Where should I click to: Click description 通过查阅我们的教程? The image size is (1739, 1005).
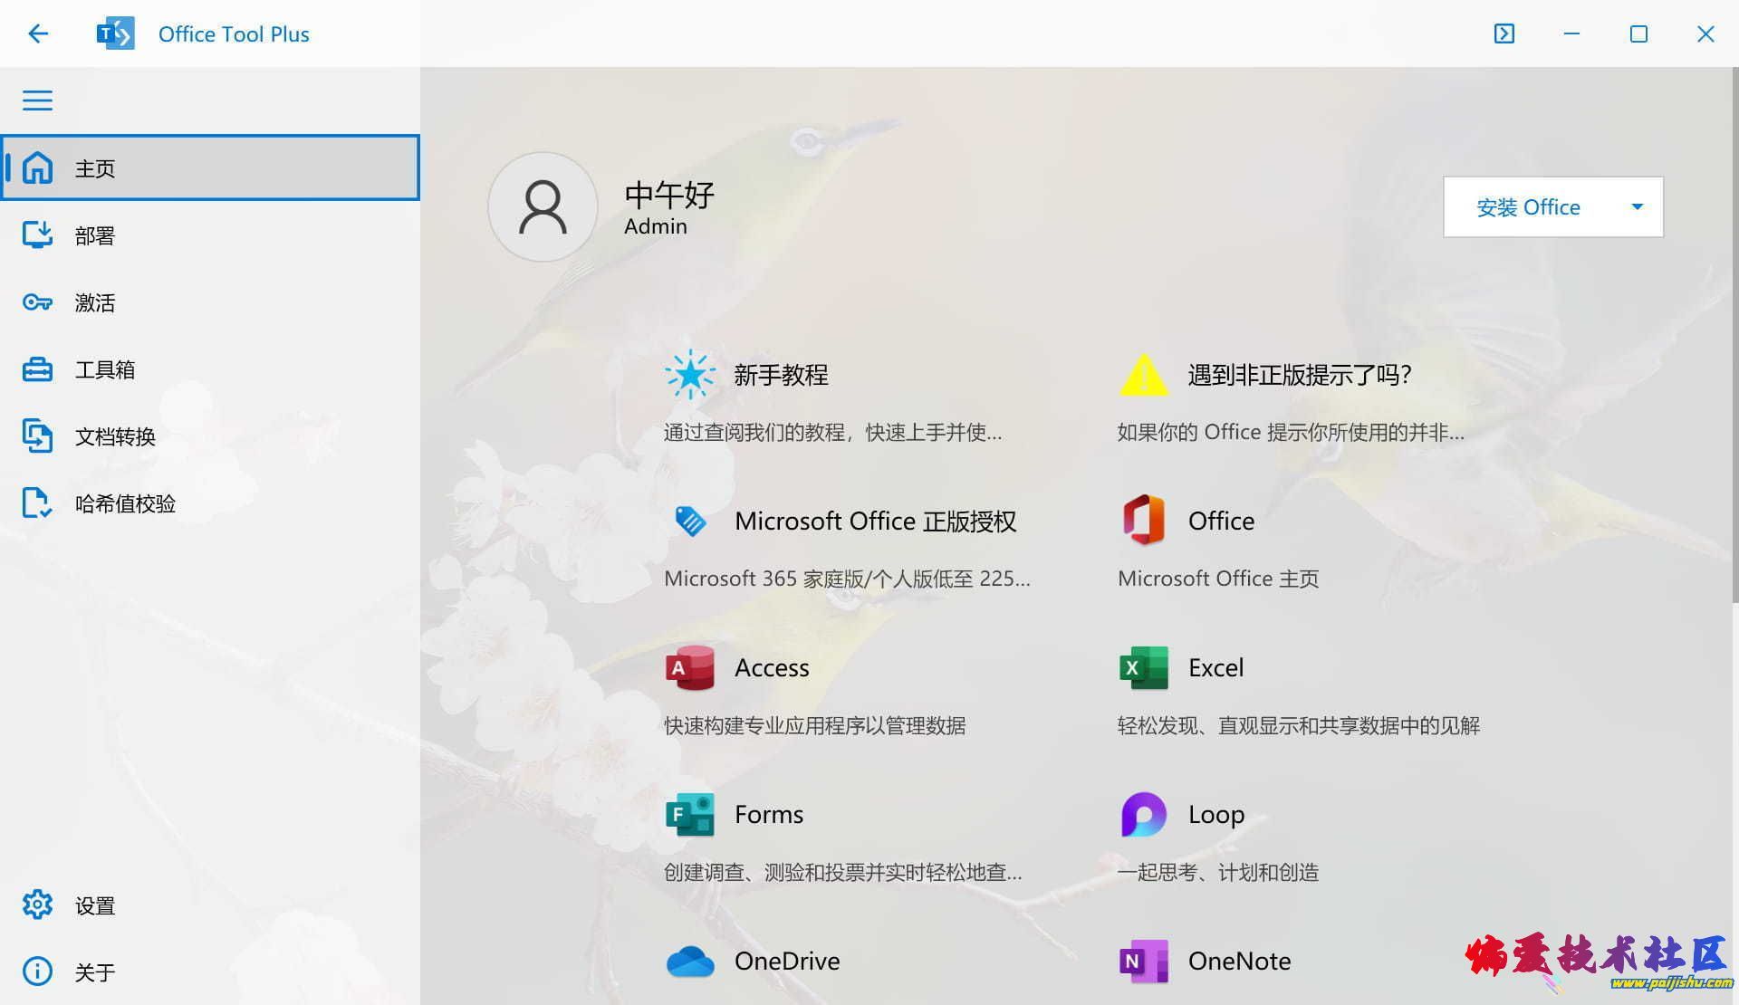point(833,432)
